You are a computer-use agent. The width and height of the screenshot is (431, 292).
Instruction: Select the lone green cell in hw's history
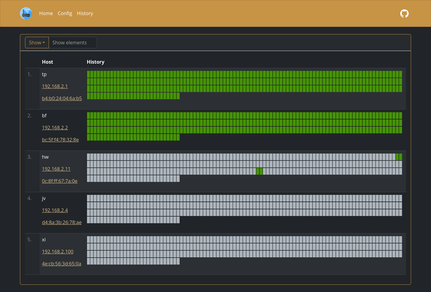(x=260, y=171)
